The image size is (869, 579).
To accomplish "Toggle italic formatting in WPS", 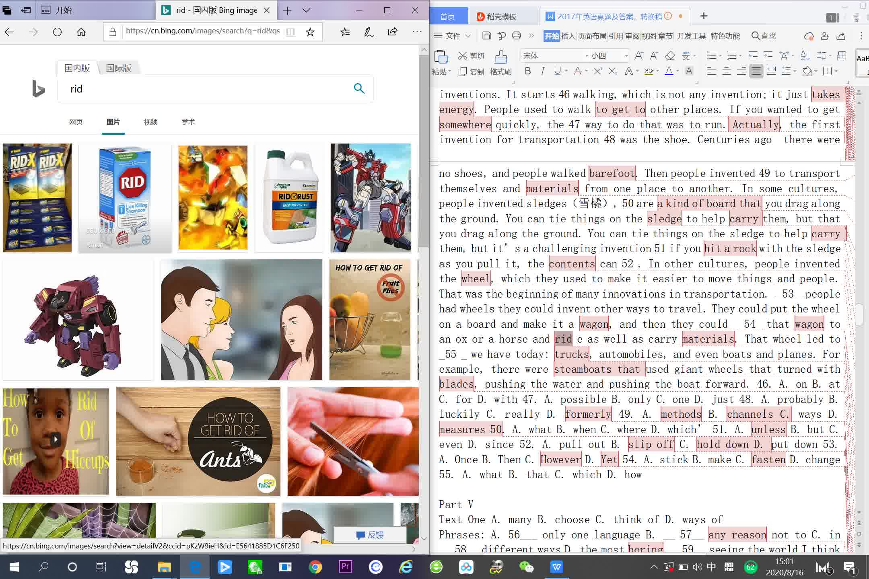I will (543, 71).
